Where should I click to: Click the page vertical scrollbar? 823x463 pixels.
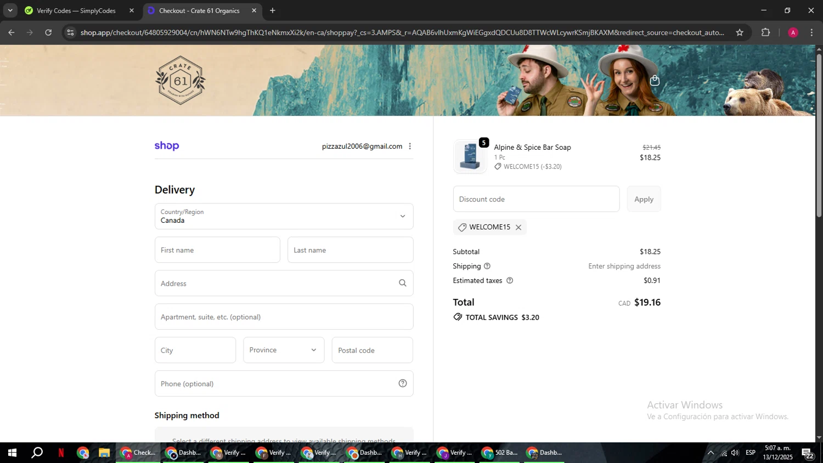tap(819, 135)
